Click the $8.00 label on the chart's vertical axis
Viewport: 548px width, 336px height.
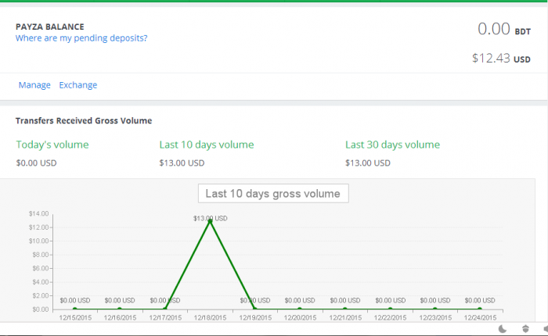point(41,255)
